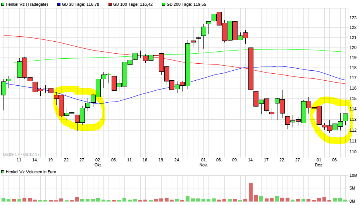Click the date axis label '01.' above Nov.
Screen dimensions: 360x205
tap(204, 160)
